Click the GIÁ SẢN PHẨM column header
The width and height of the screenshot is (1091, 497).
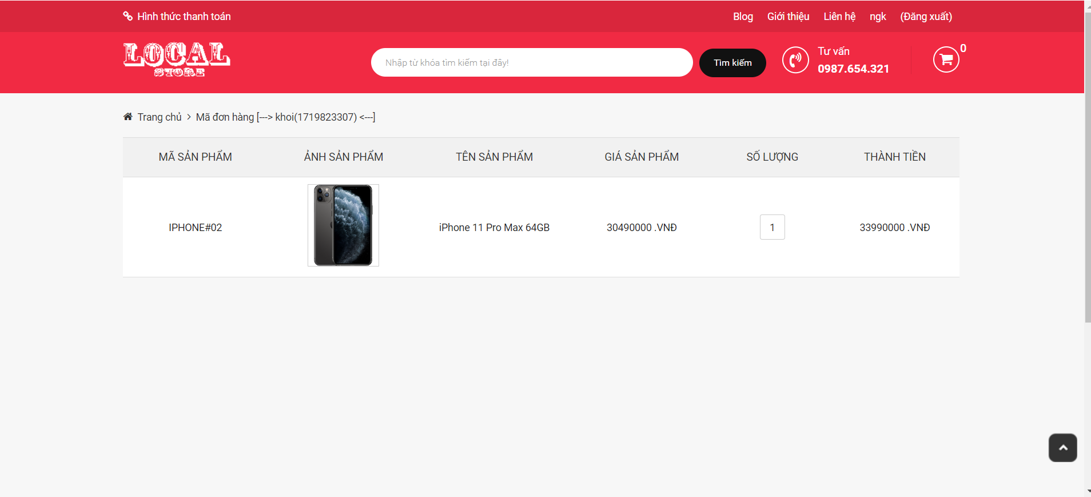coord(642,157)
